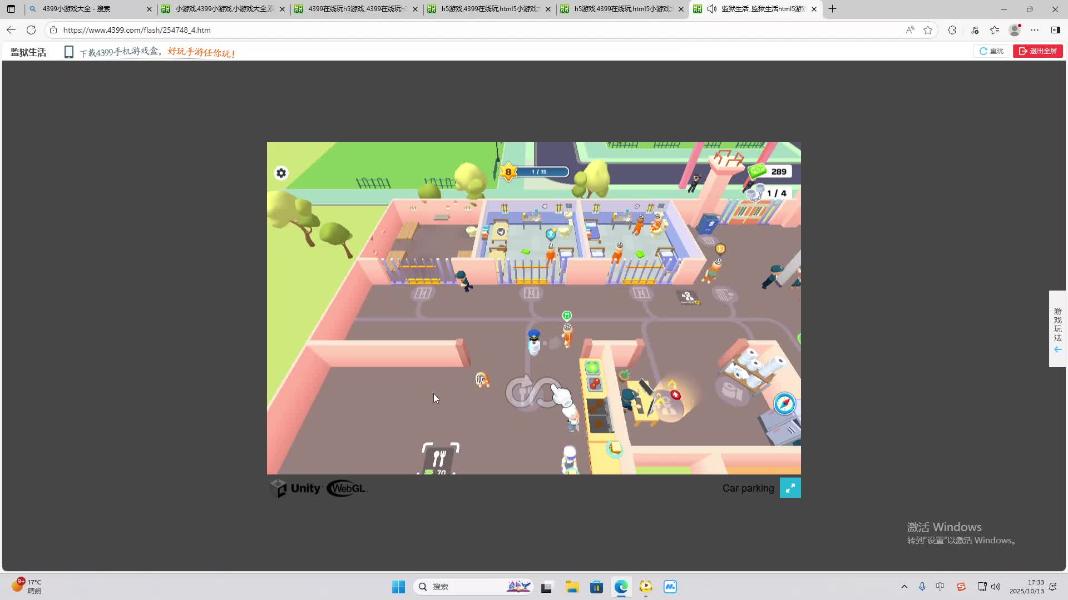Open the Extensions puzzle icon
This screenshot has height=600, width=1068.
952,30
